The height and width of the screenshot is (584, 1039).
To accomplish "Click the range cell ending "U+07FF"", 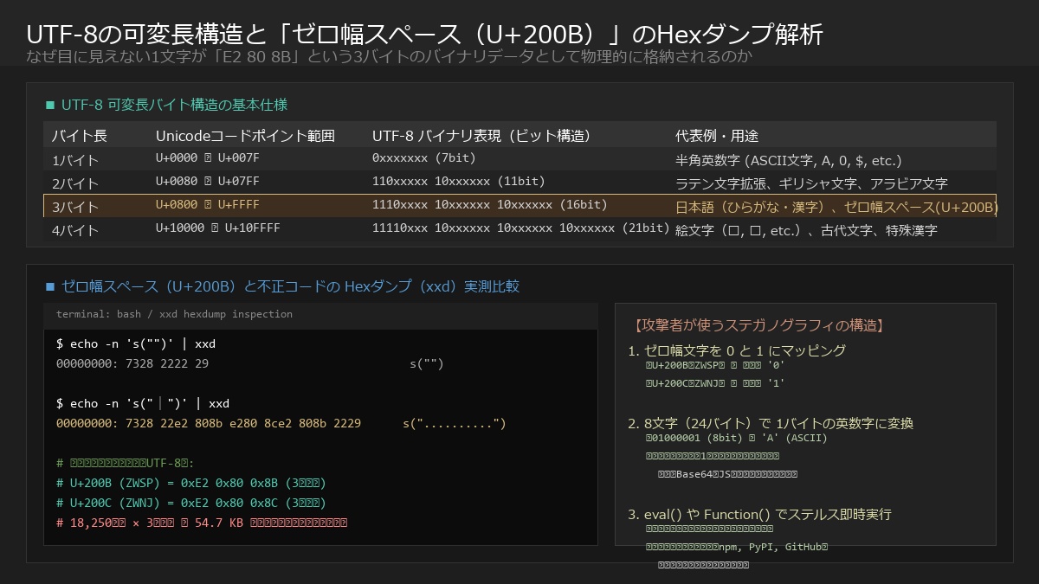I will (x=208, y=182).
